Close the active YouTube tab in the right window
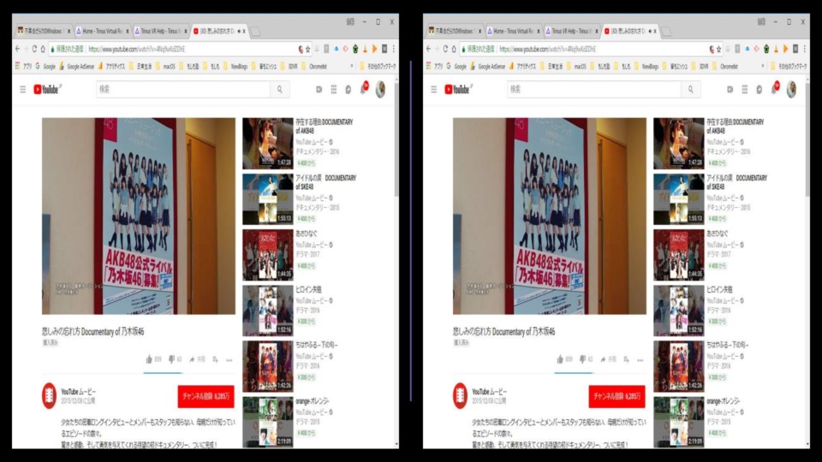This screenshot has width=822, height=462. pyautogui.click(x=655, y=31)
